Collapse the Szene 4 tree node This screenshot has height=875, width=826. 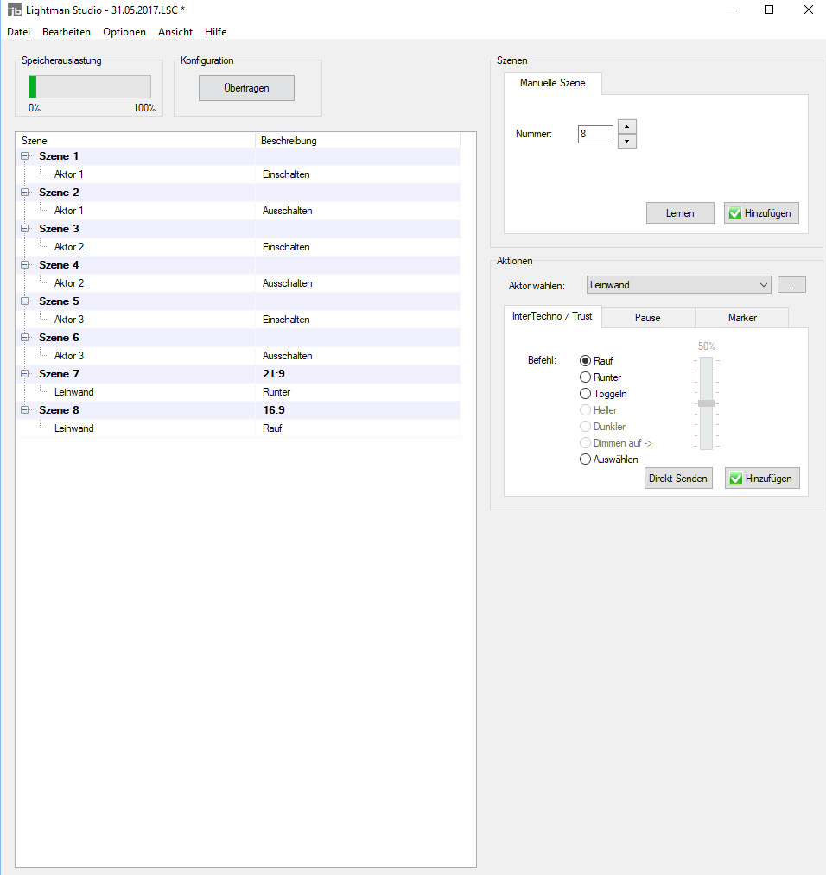click(25, 265)
